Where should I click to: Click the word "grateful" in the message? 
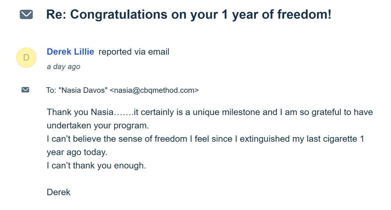pos(326,112)
